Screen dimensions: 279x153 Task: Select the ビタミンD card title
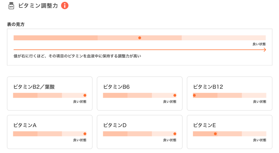pyautogui.click(x=115, y=125)
